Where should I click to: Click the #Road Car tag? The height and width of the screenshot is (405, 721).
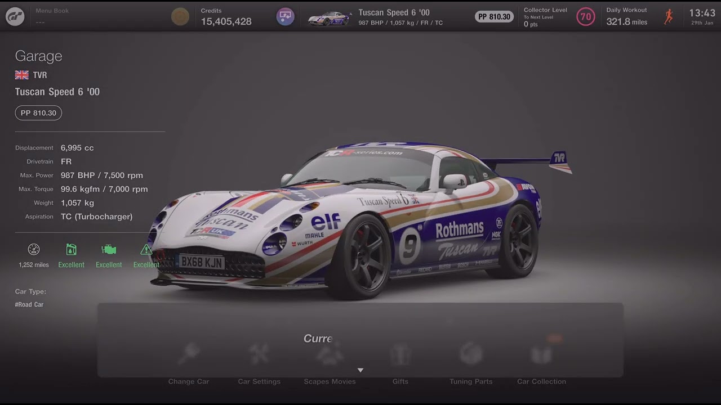click(29, 304)
